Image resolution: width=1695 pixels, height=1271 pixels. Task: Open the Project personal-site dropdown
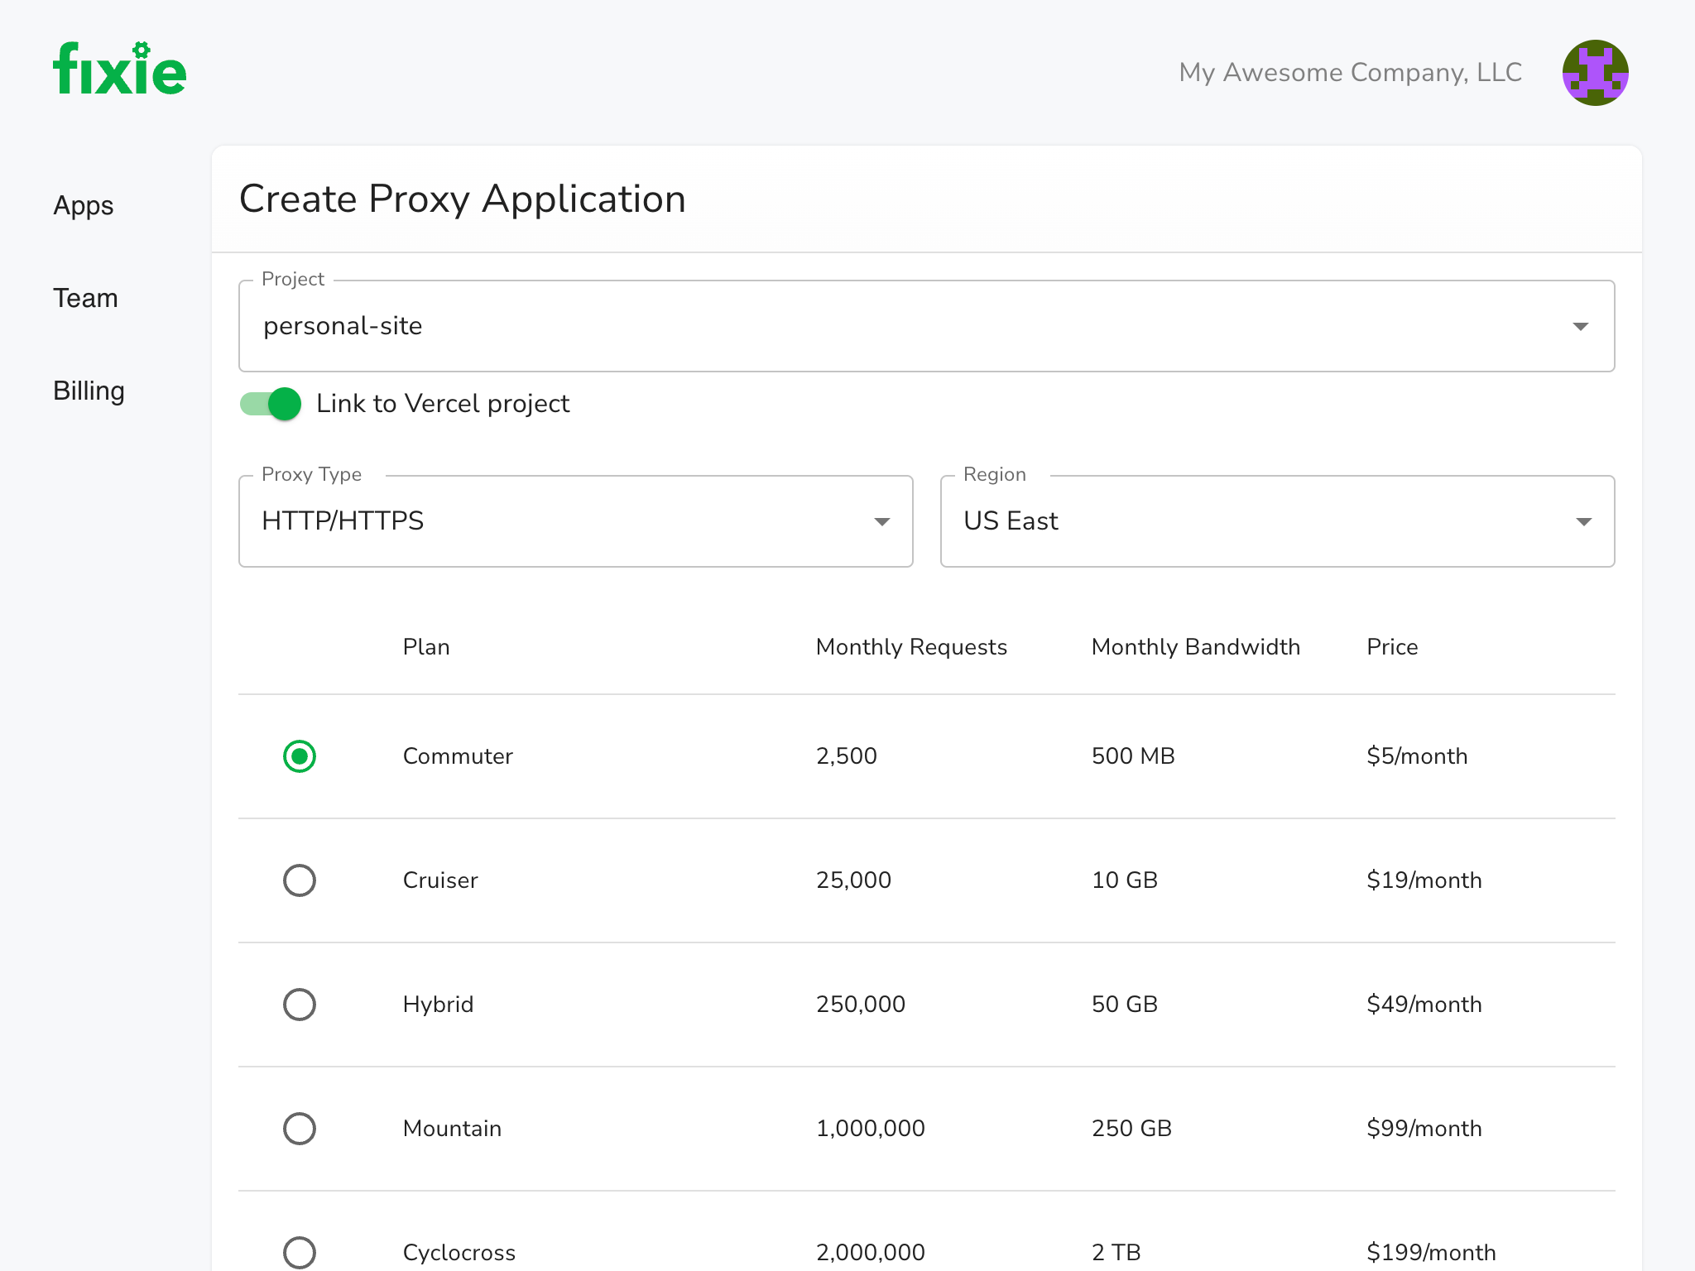[910, 327]
